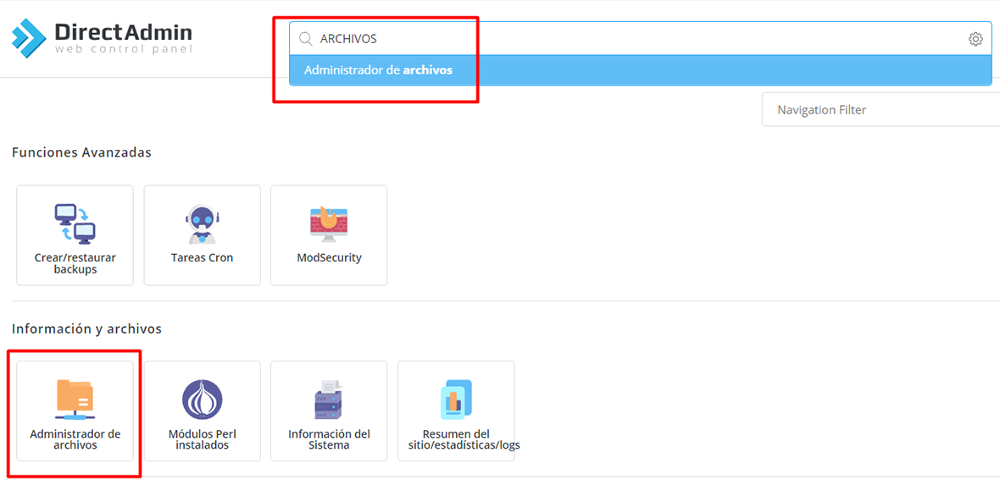Click the DirectAdmin logo
1000x491 pixels.
point(102,36)
